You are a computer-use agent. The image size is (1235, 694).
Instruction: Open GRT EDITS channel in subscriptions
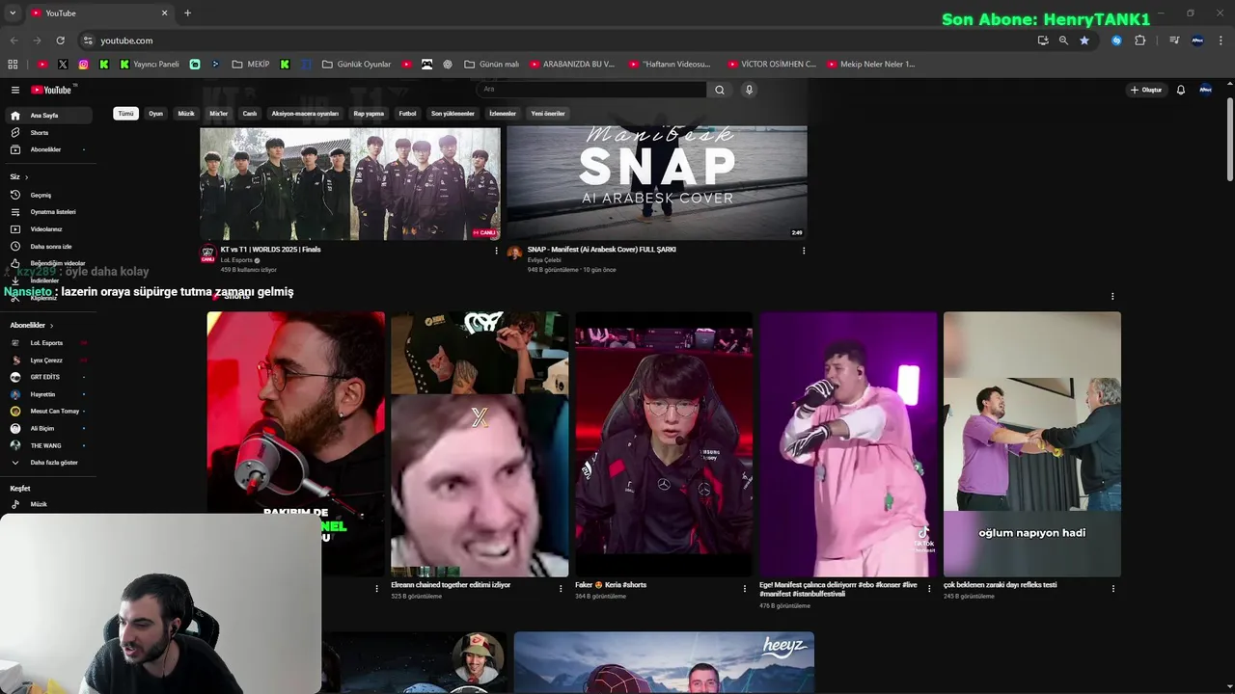pyautogui.click(x=48, y=377)
